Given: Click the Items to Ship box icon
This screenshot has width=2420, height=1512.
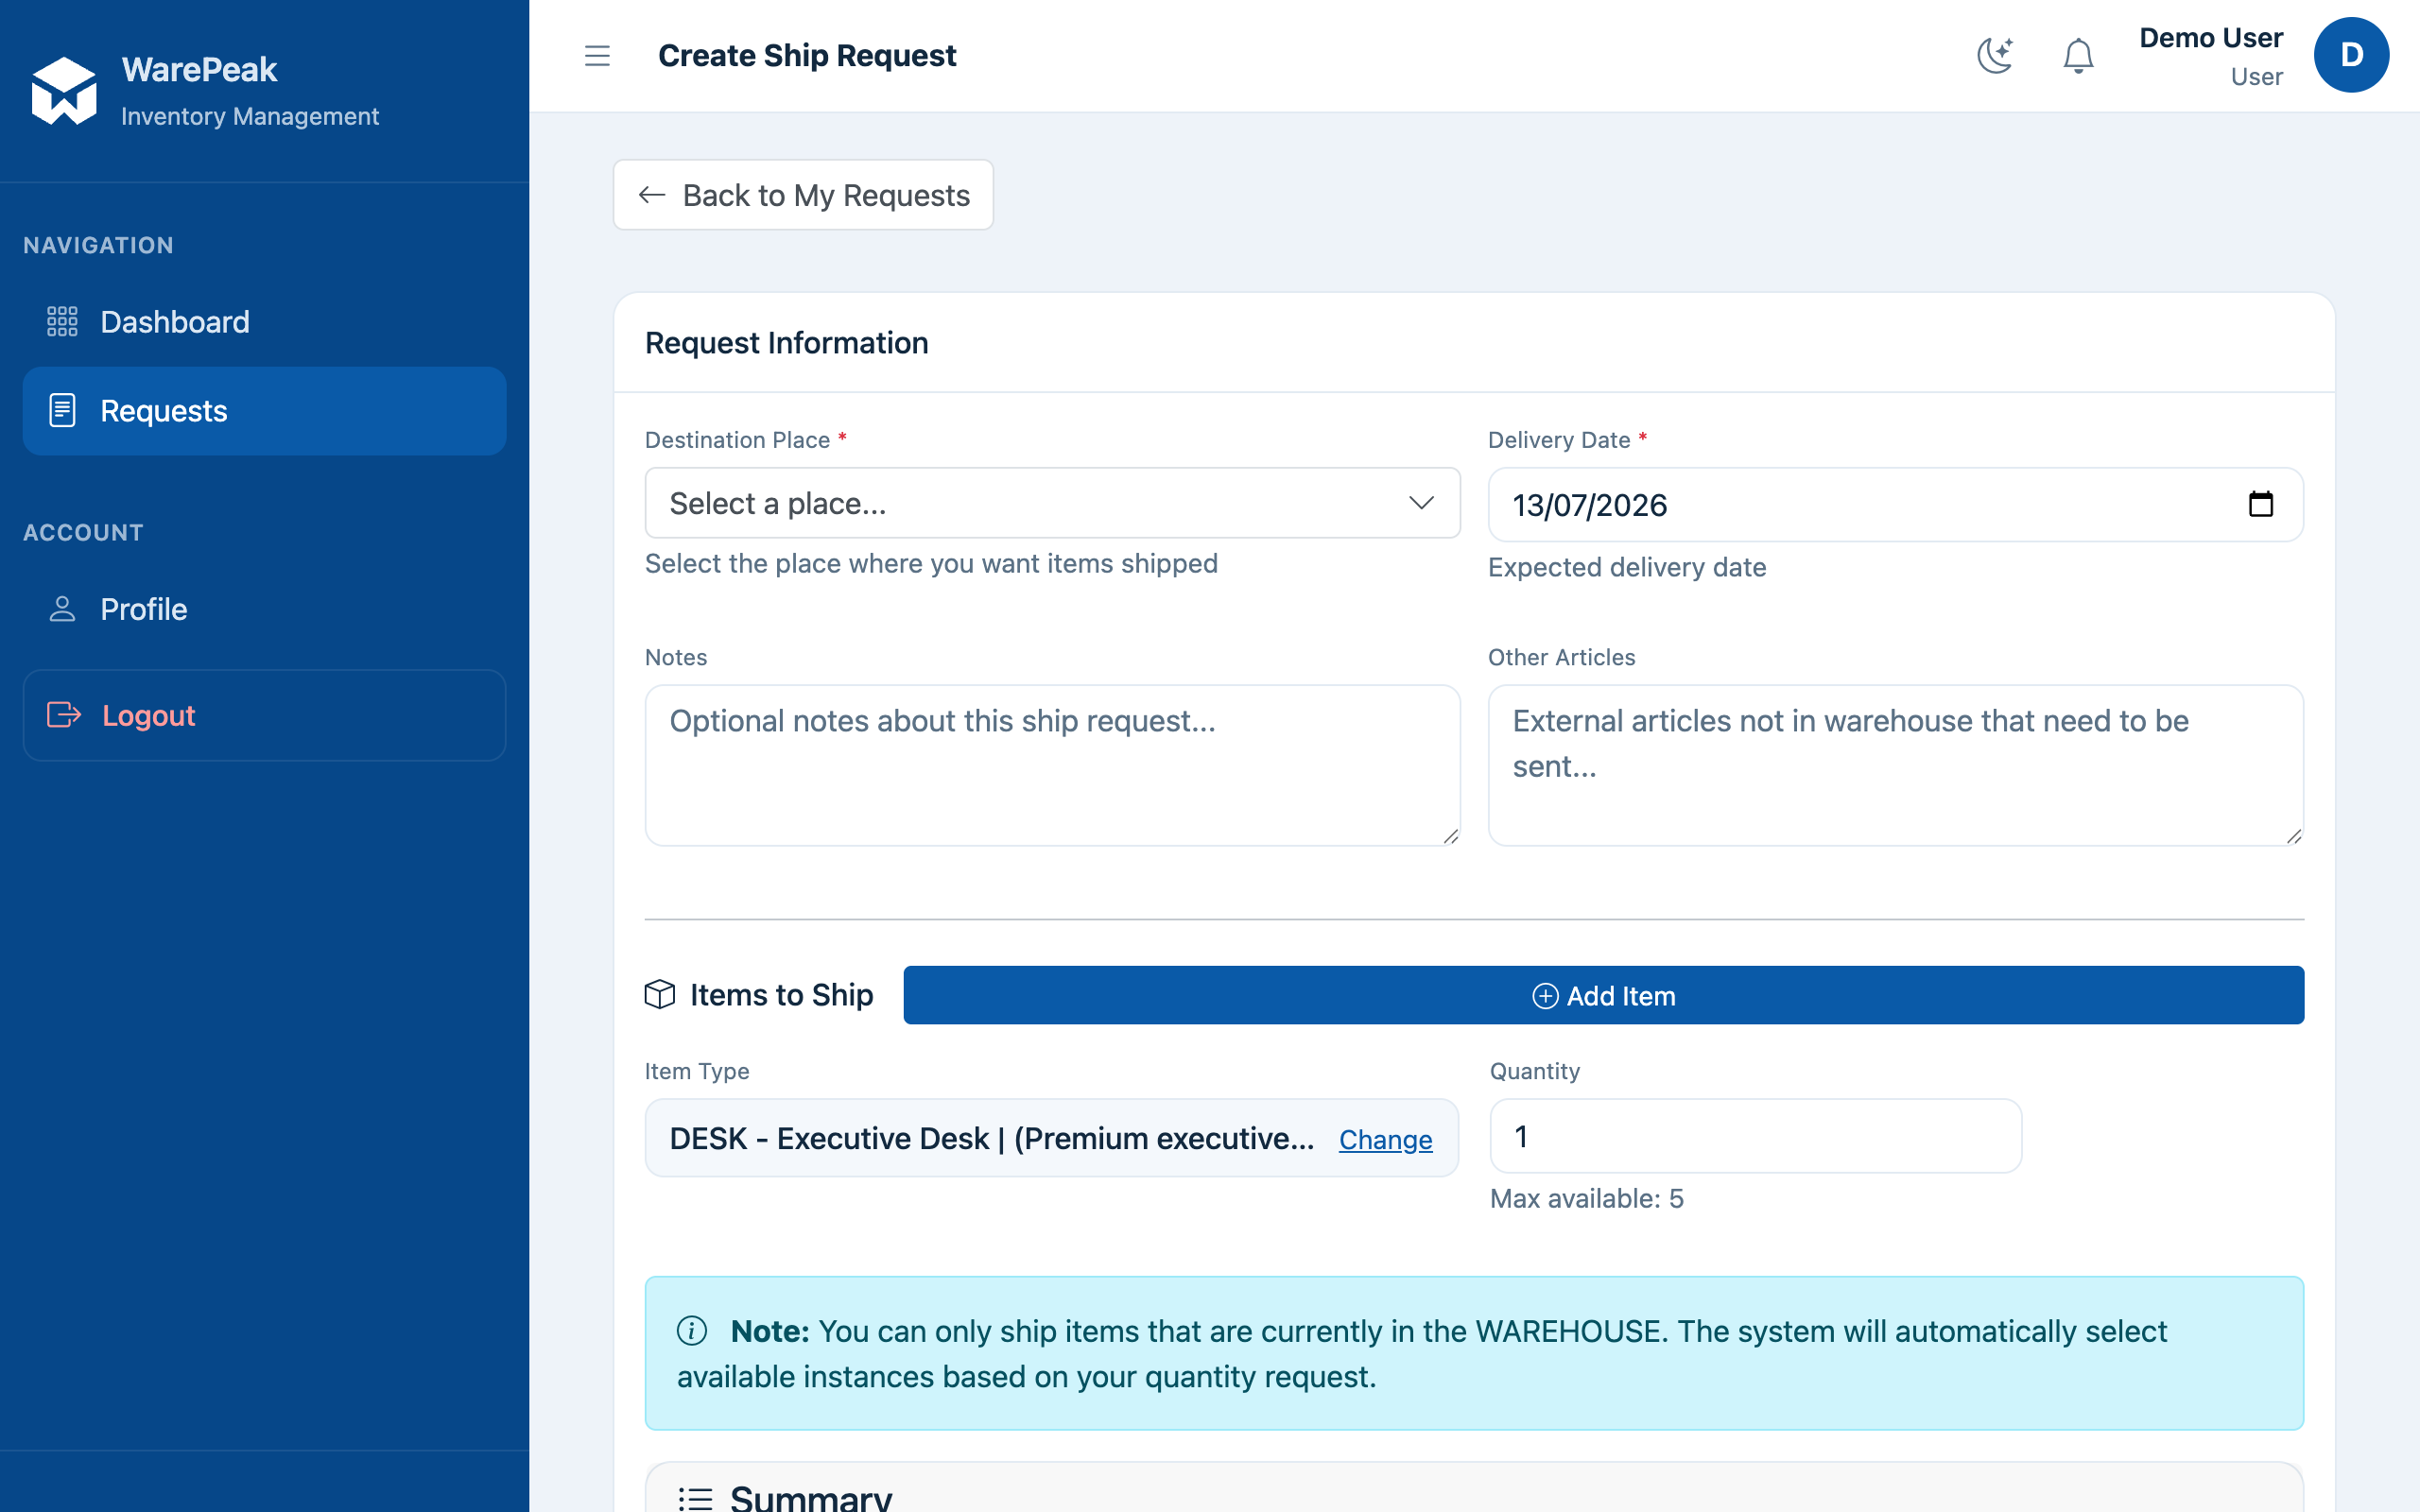Looking at the screenshot, I should click(x=660, y=994).
